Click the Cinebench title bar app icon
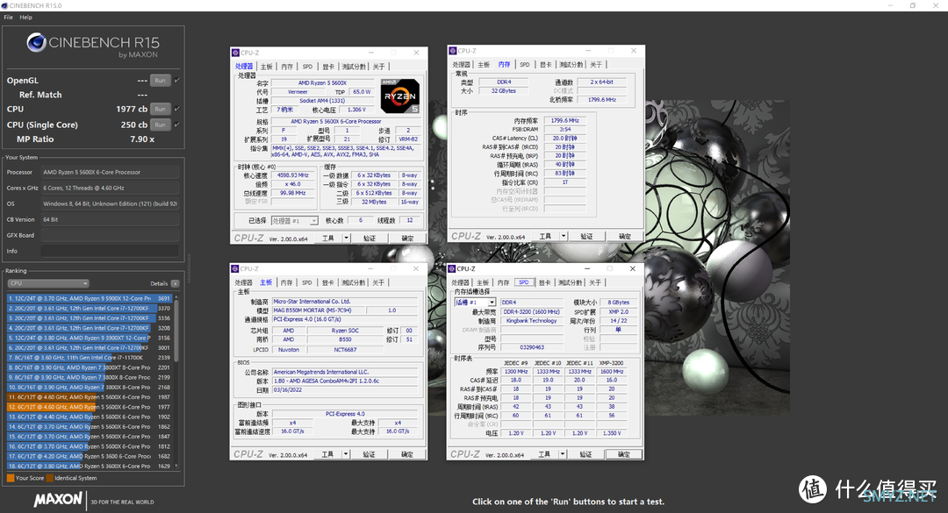This screenshot has height=513, width=948. pos(4,5)
